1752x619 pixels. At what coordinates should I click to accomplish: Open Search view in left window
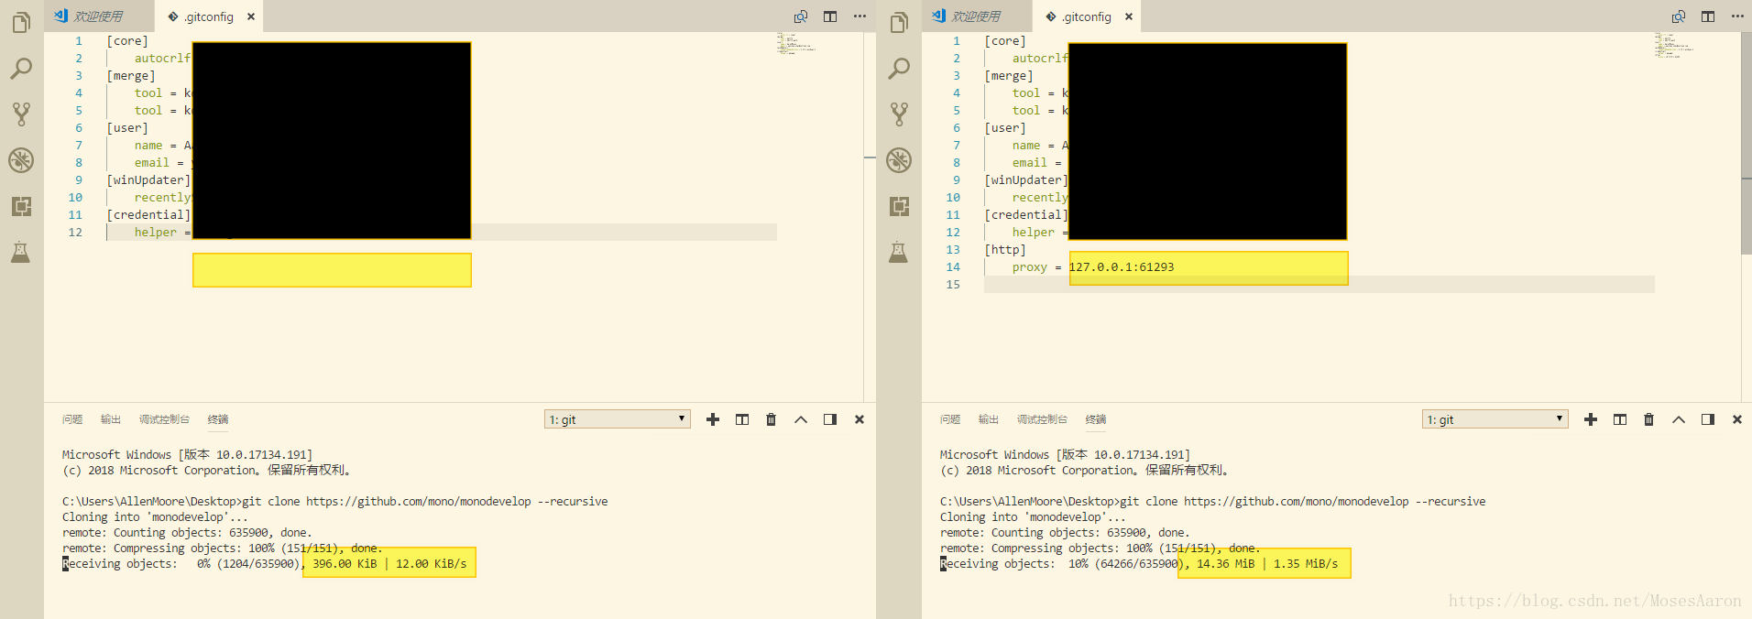tap(21, 69)
